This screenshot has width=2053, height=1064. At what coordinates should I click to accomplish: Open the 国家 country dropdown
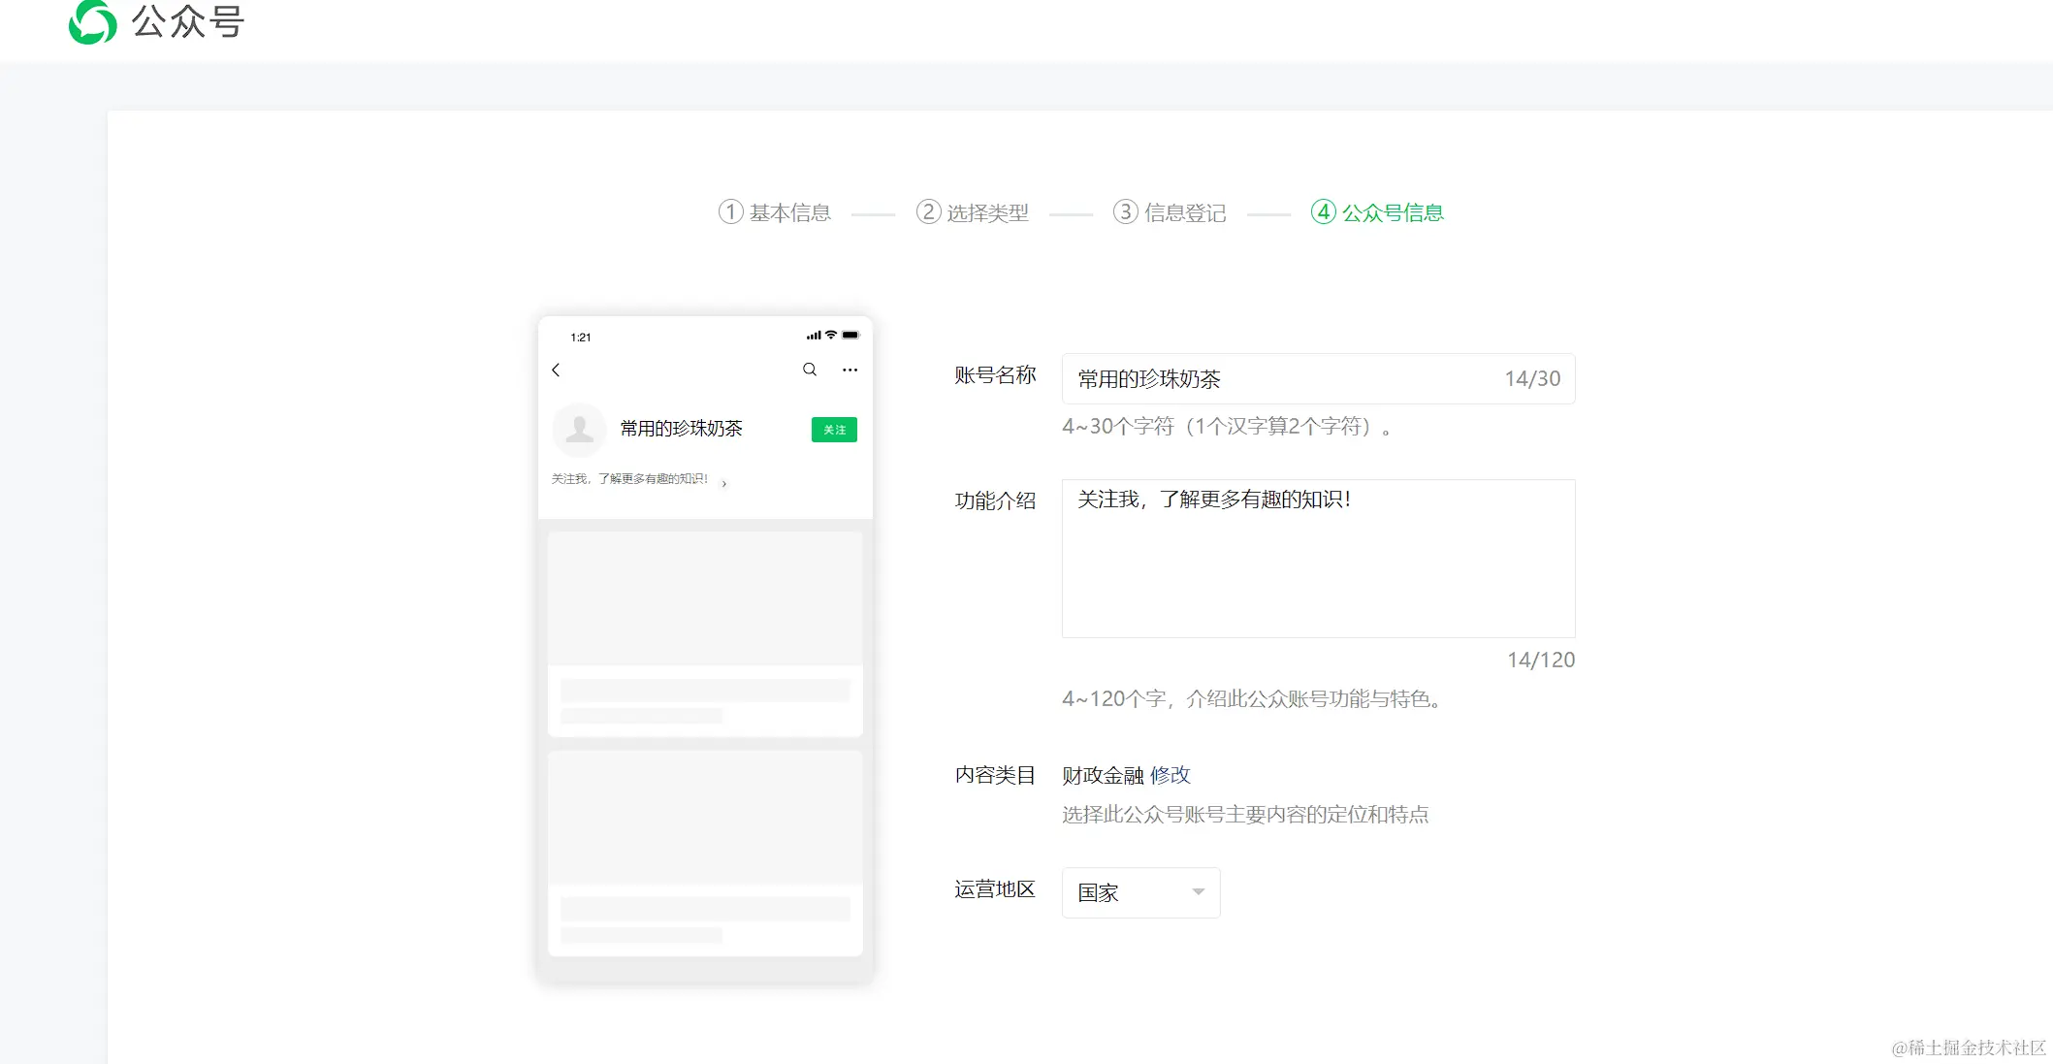point(1125,892)
